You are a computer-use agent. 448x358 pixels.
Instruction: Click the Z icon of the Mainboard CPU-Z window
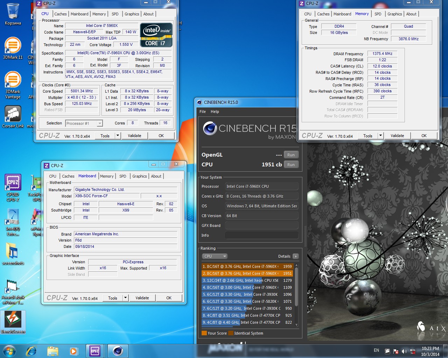46,165
